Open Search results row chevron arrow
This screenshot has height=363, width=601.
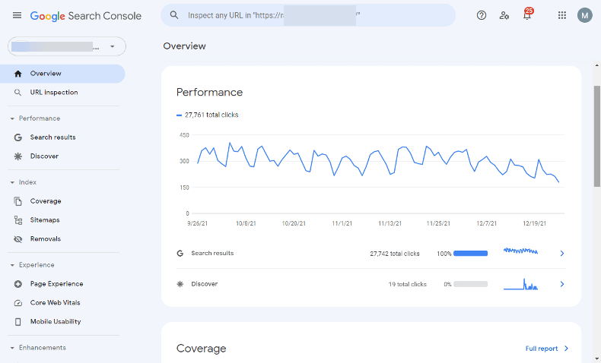point(562,253)
